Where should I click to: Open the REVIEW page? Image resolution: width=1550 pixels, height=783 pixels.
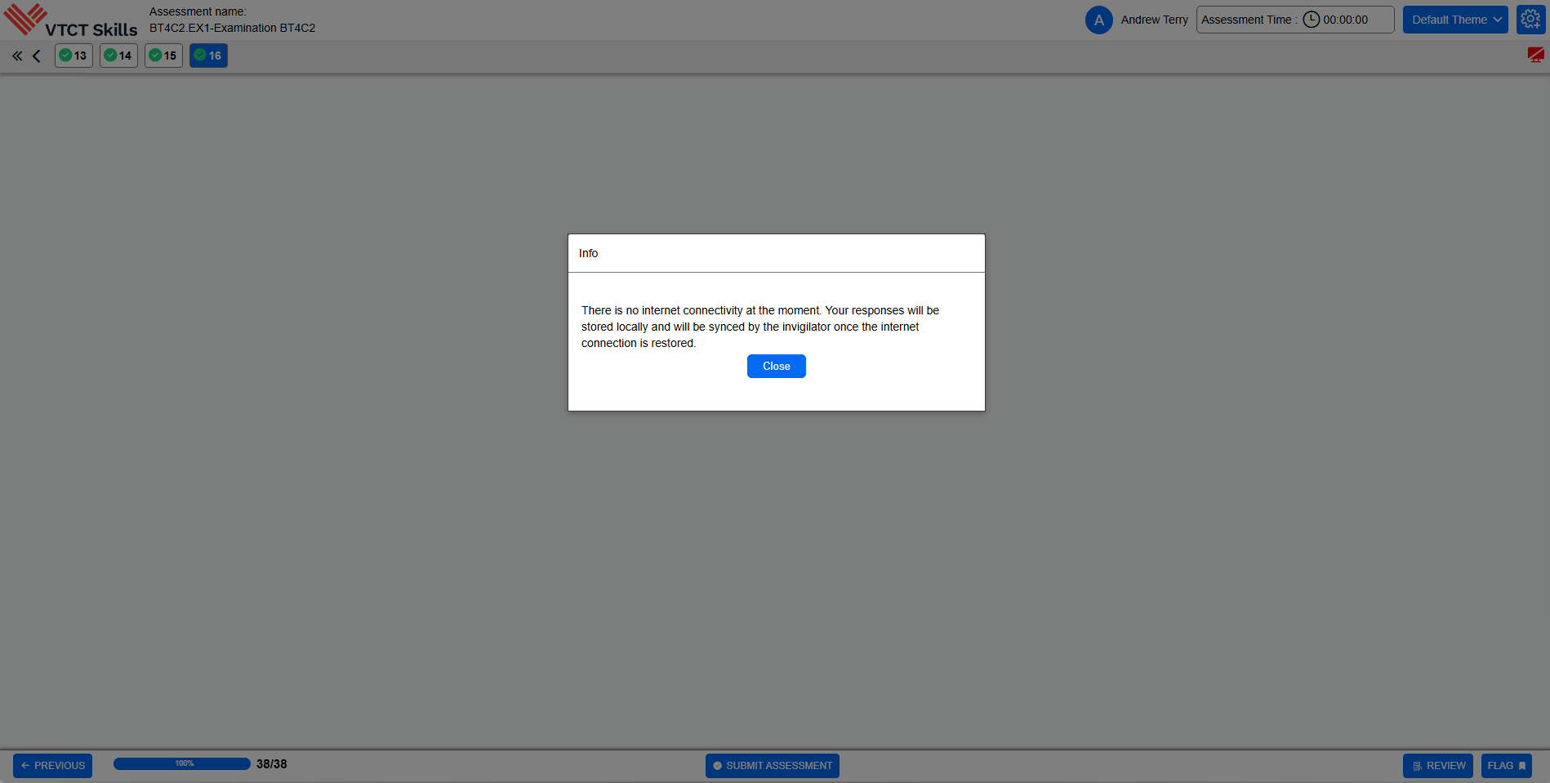coord(1438,766)
